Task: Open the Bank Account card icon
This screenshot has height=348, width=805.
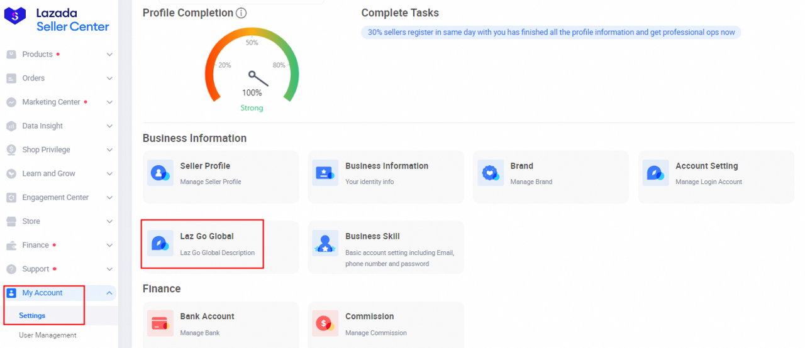Action: tap(160, 324)
